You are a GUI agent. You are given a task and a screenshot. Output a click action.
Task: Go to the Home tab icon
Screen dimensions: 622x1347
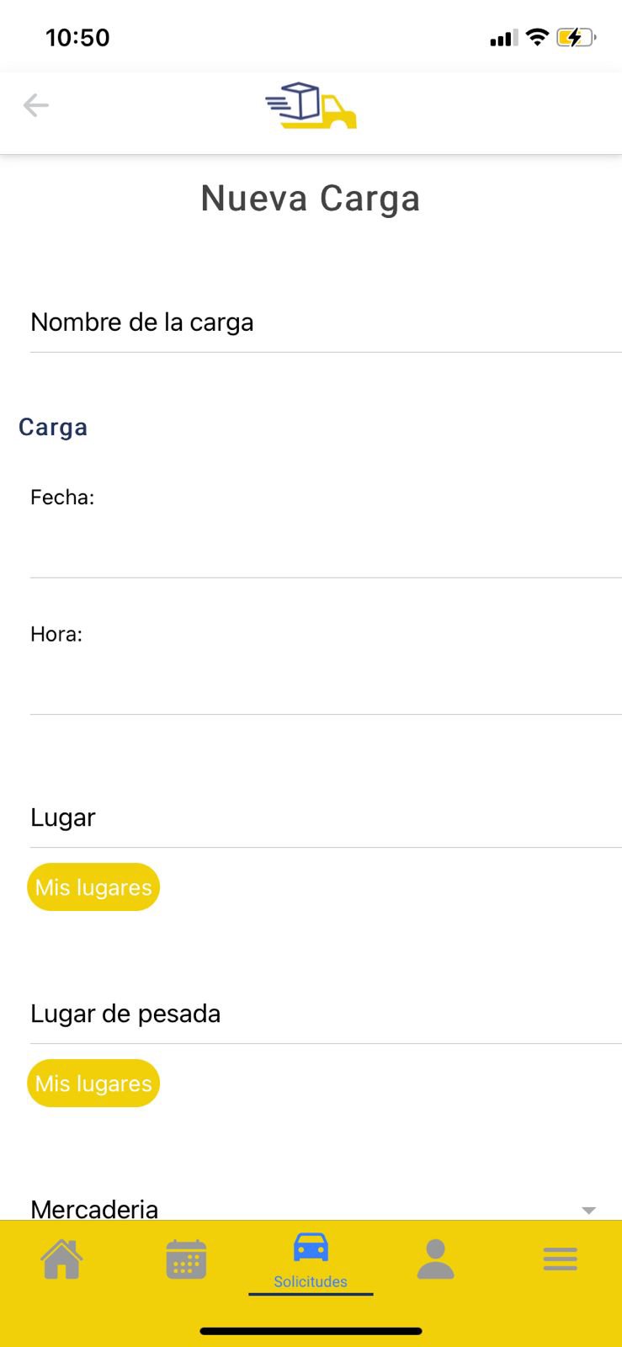tap(62, 1259)
